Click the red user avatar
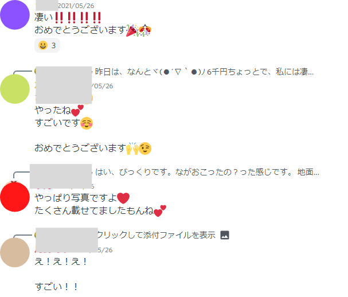Image resolution: width=348 pixels, height=297 pixels. pyautogui.click(x=15, y=197)
